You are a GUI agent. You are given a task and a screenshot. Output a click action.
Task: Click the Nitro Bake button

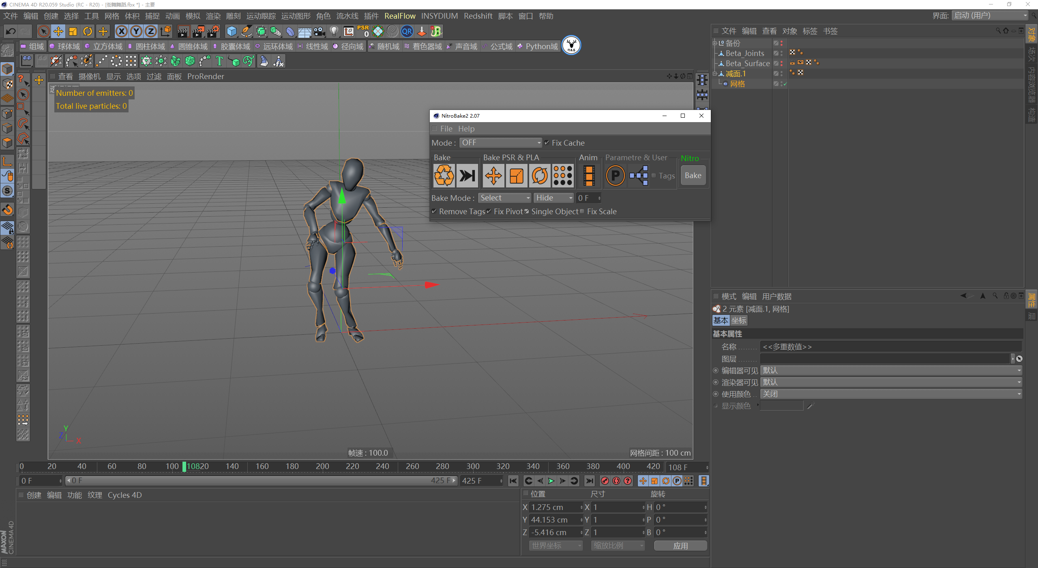click(693, 176)
